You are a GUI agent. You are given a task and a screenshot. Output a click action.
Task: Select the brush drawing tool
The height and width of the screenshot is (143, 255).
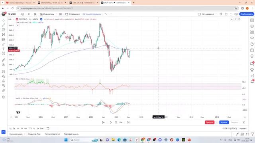point(4,44)
